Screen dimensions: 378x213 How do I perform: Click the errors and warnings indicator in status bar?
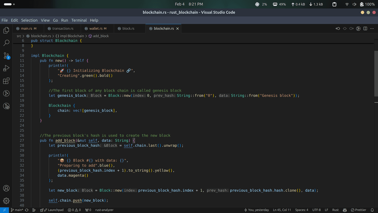[75, 210]
